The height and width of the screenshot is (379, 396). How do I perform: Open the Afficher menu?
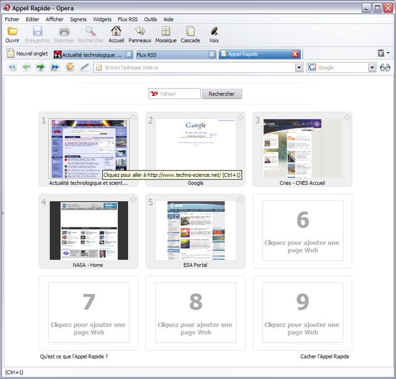coord(54,19)
